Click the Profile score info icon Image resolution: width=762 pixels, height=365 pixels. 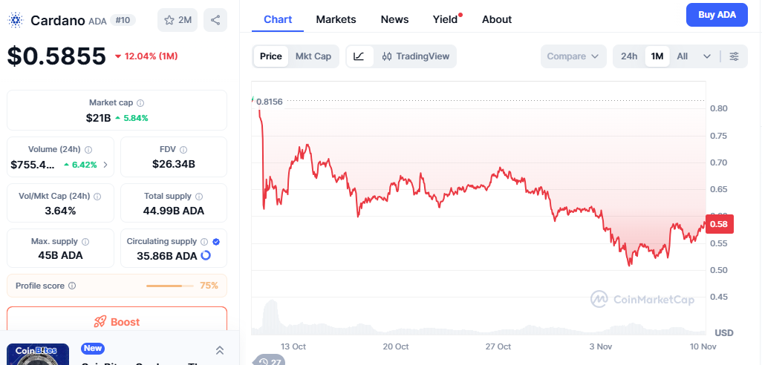[x=72, y=286]
